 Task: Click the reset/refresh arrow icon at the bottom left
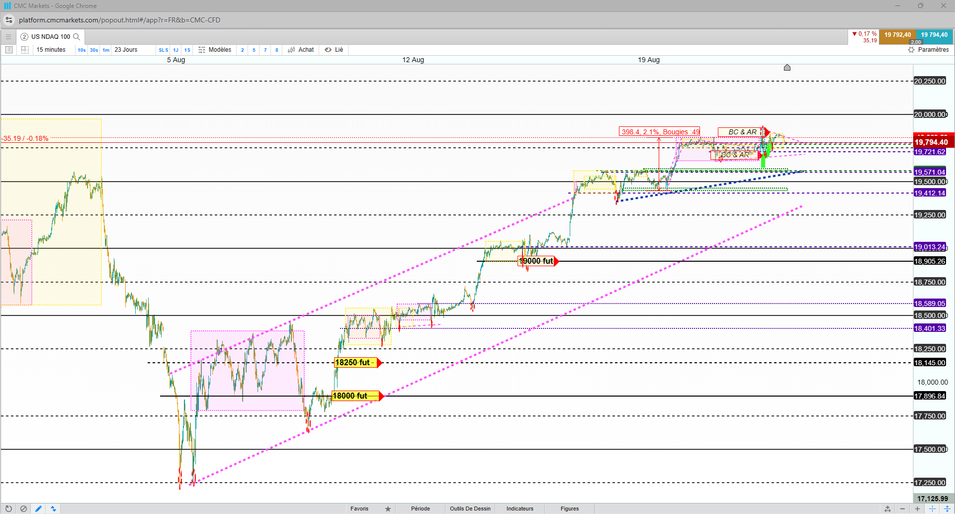click(x=8, y=509)
